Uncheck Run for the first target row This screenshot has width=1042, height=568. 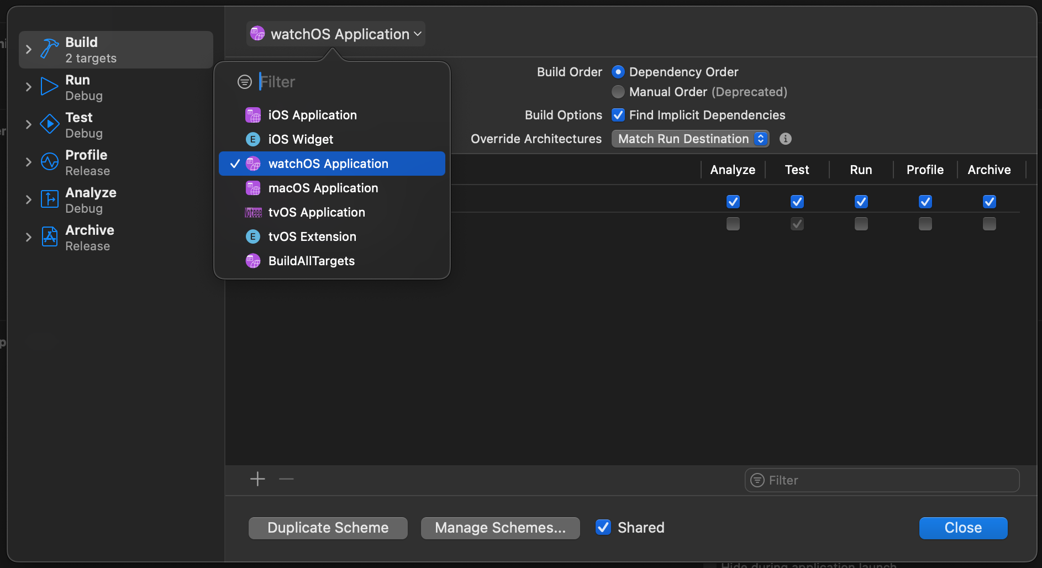861,202
